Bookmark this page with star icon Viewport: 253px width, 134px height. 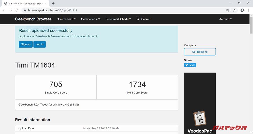coord(234,10)
